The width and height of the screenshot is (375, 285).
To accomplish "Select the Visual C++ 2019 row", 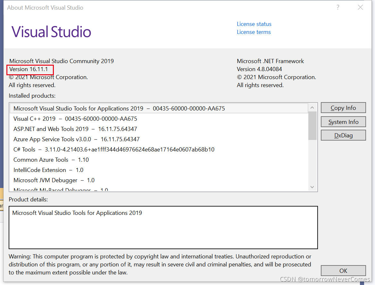I will 159,119.
